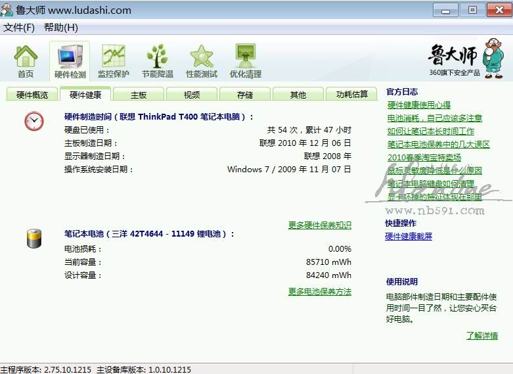This screenshot has width=513, height=374.
Task: Open link 电池消耗，自己应该多注意
Action: pyautogui.click(x=435, y=118)
